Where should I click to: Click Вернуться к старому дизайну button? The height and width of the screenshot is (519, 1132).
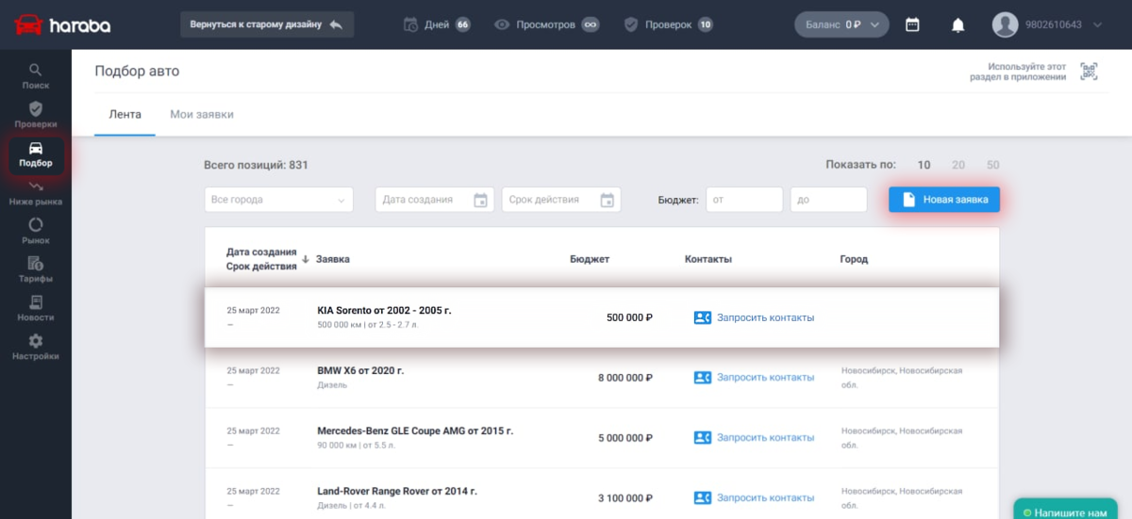[x=267, y=24]
